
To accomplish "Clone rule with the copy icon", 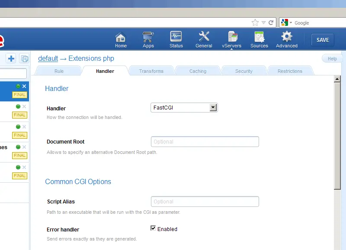I will point(24,59).
